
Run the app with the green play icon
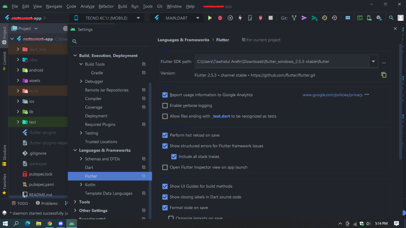(210, 18)
